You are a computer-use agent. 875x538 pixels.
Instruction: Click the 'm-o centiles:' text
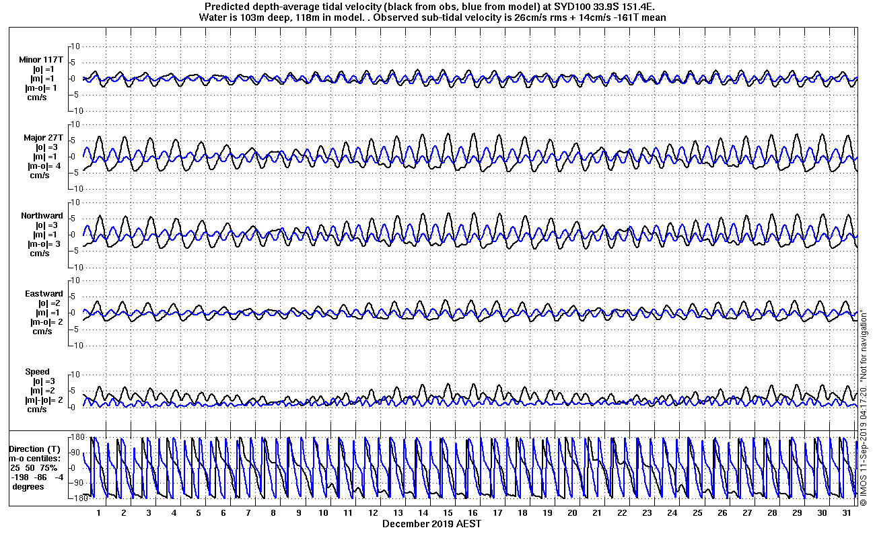point(35,459)
